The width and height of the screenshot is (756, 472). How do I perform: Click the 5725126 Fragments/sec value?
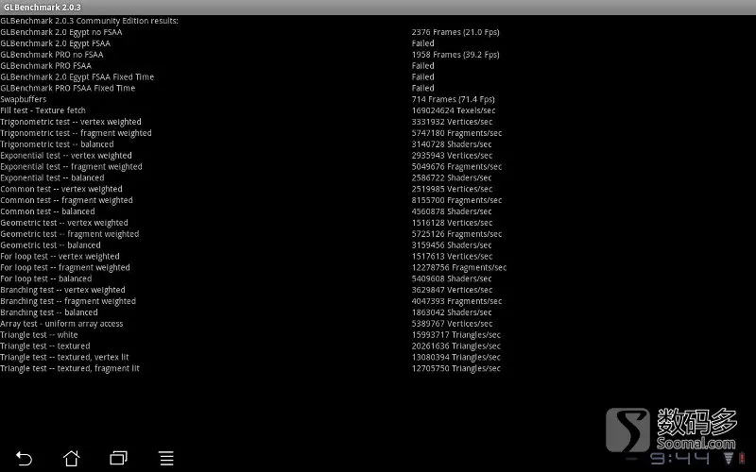pos(456,234)
